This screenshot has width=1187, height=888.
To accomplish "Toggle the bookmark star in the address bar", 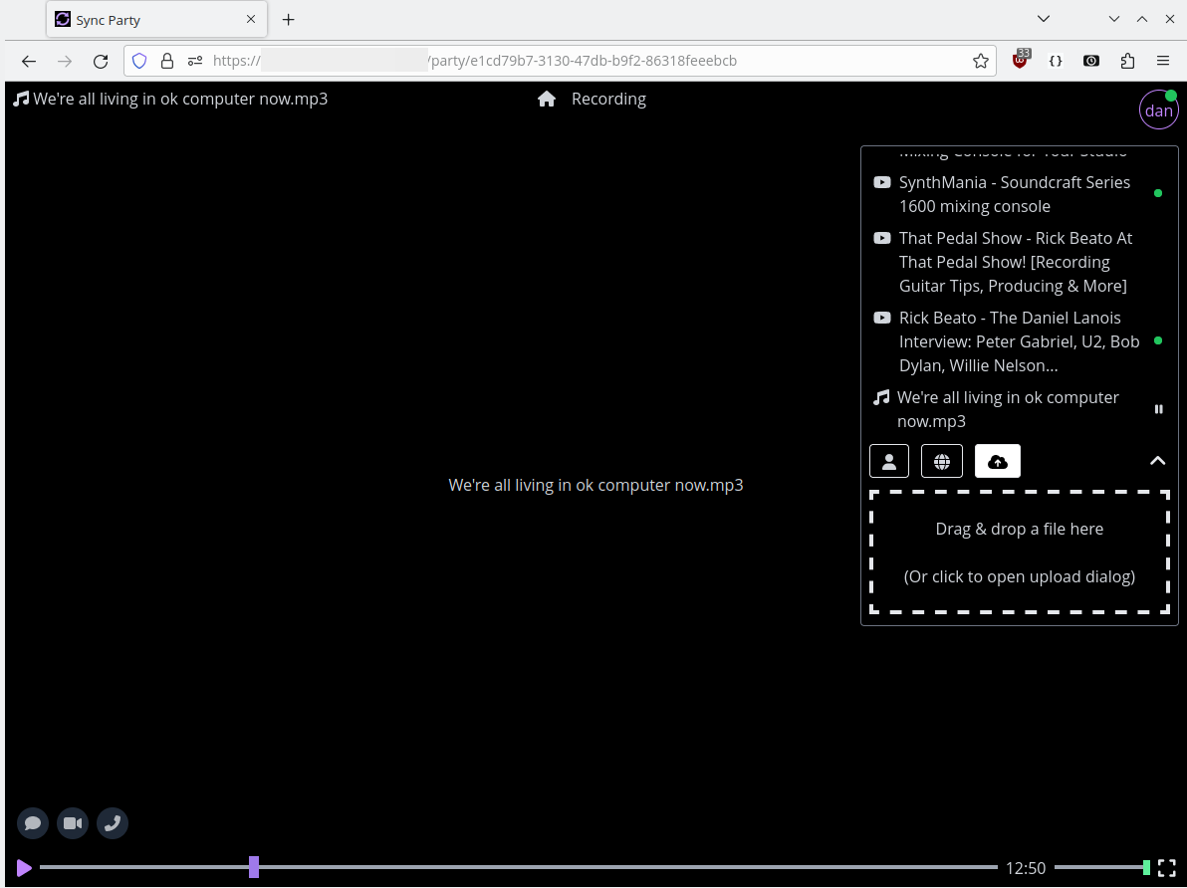I will point(980,61).
